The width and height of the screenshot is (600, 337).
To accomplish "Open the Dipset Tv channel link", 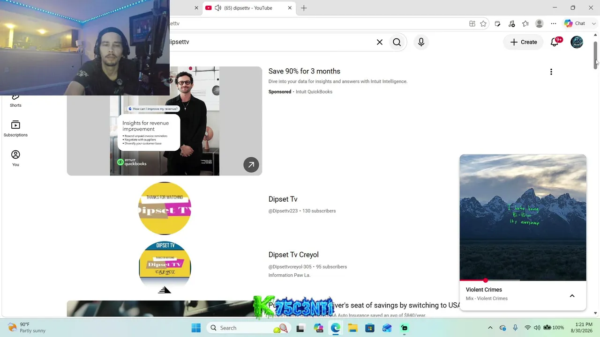I will tap(283, 199).
